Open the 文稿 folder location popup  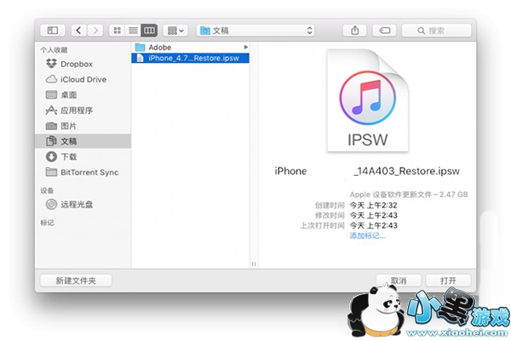[255, 31]
